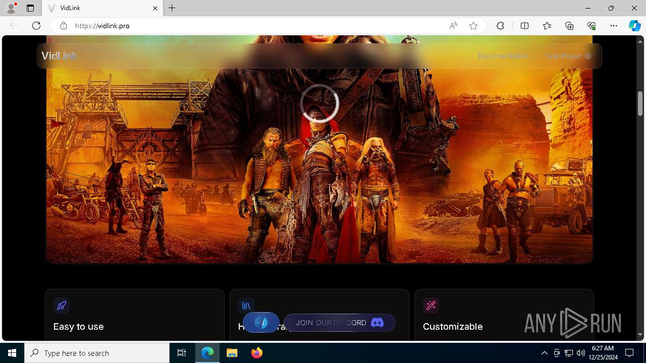This screenshot has height=363, width=646.
Task: Open Task View on the taskbar
Action: point(182,353)
